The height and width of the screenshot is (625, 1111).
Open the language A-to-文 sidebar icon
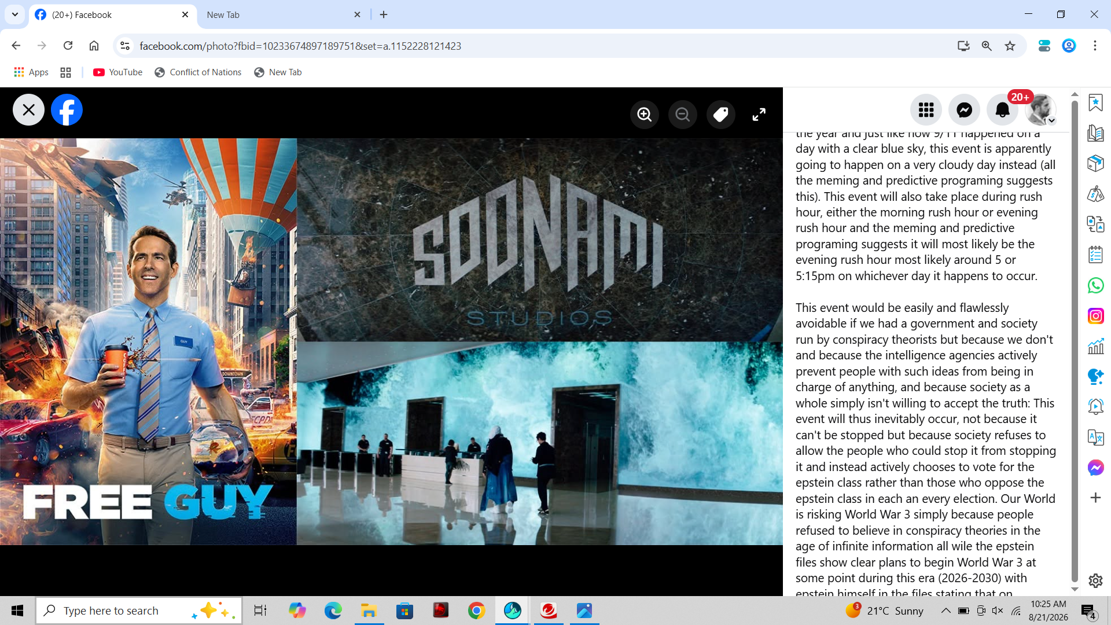(1095, 437)
